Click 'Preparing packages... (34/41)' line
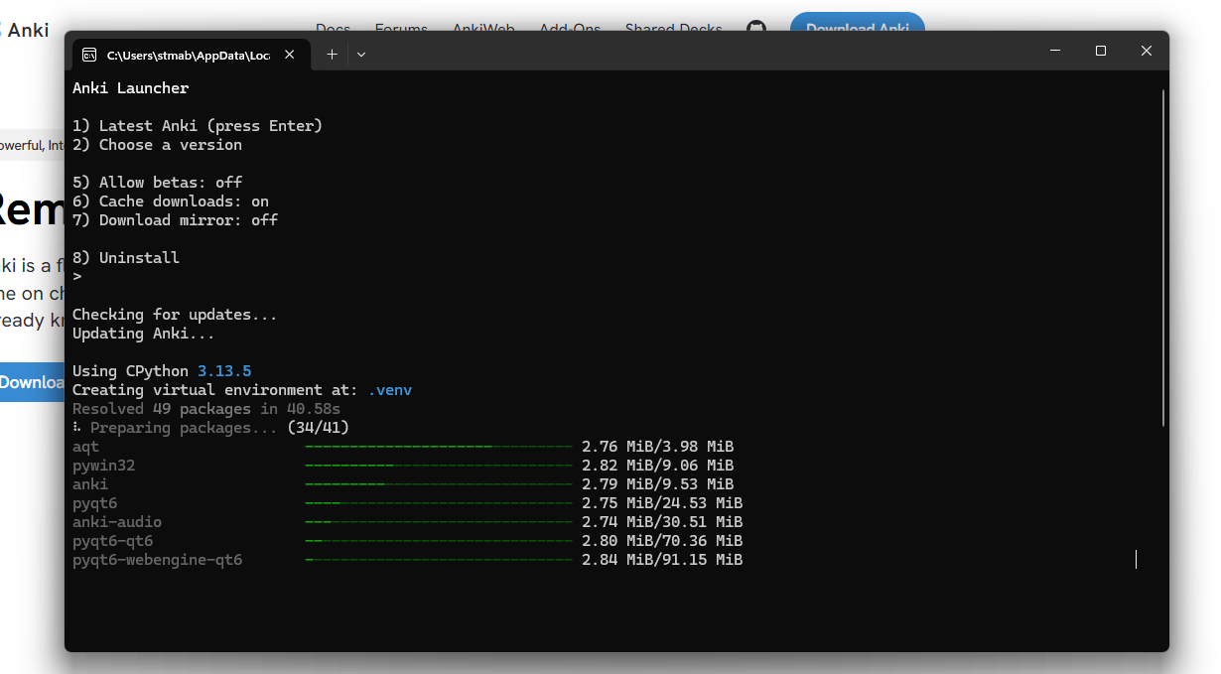 click(210, 428)
